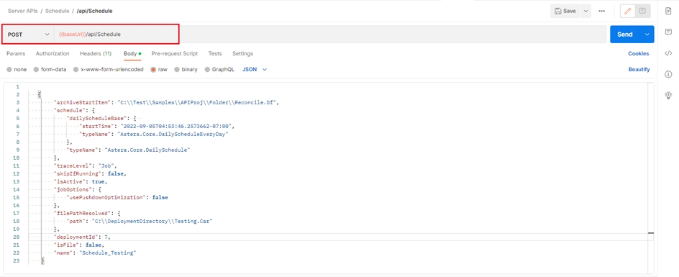Switch to pencil edit mode icon
Image resolution: width=679 pixels, height=277 pixels.
click(628, 12)
